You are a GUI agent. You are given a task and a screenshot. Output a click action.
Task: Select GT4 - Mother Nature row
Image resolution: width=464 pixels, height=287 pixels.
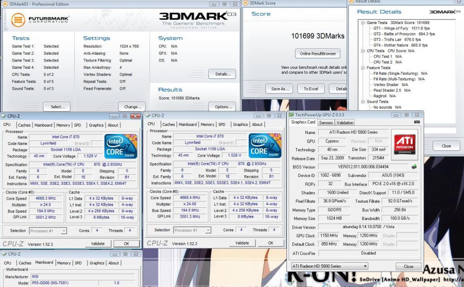coord(401,45)
